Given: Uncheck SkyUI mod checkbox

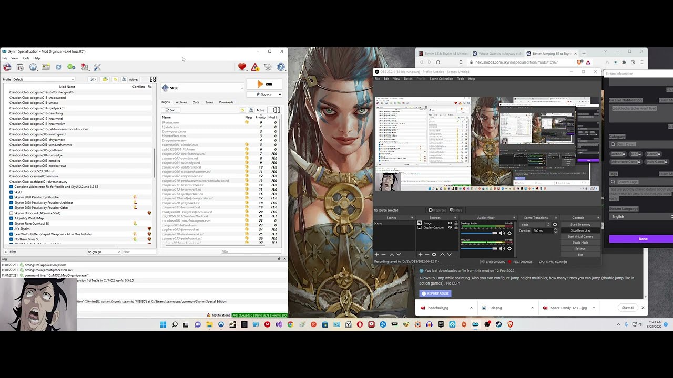Looking at the screenshot, I should 11,192.
